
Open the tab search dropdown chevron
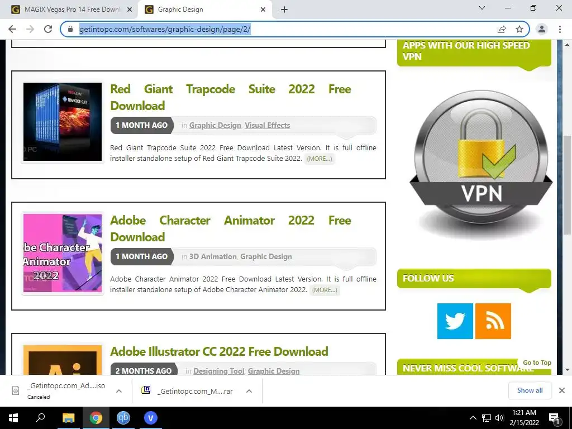click(482, 8)
